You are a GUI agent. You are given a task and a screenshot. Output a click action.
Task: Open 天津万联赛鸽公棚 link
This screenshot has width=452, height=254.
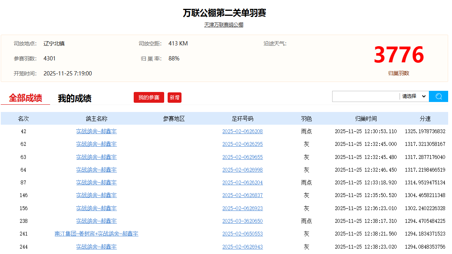pyautogui.click(x=223, y=25)
